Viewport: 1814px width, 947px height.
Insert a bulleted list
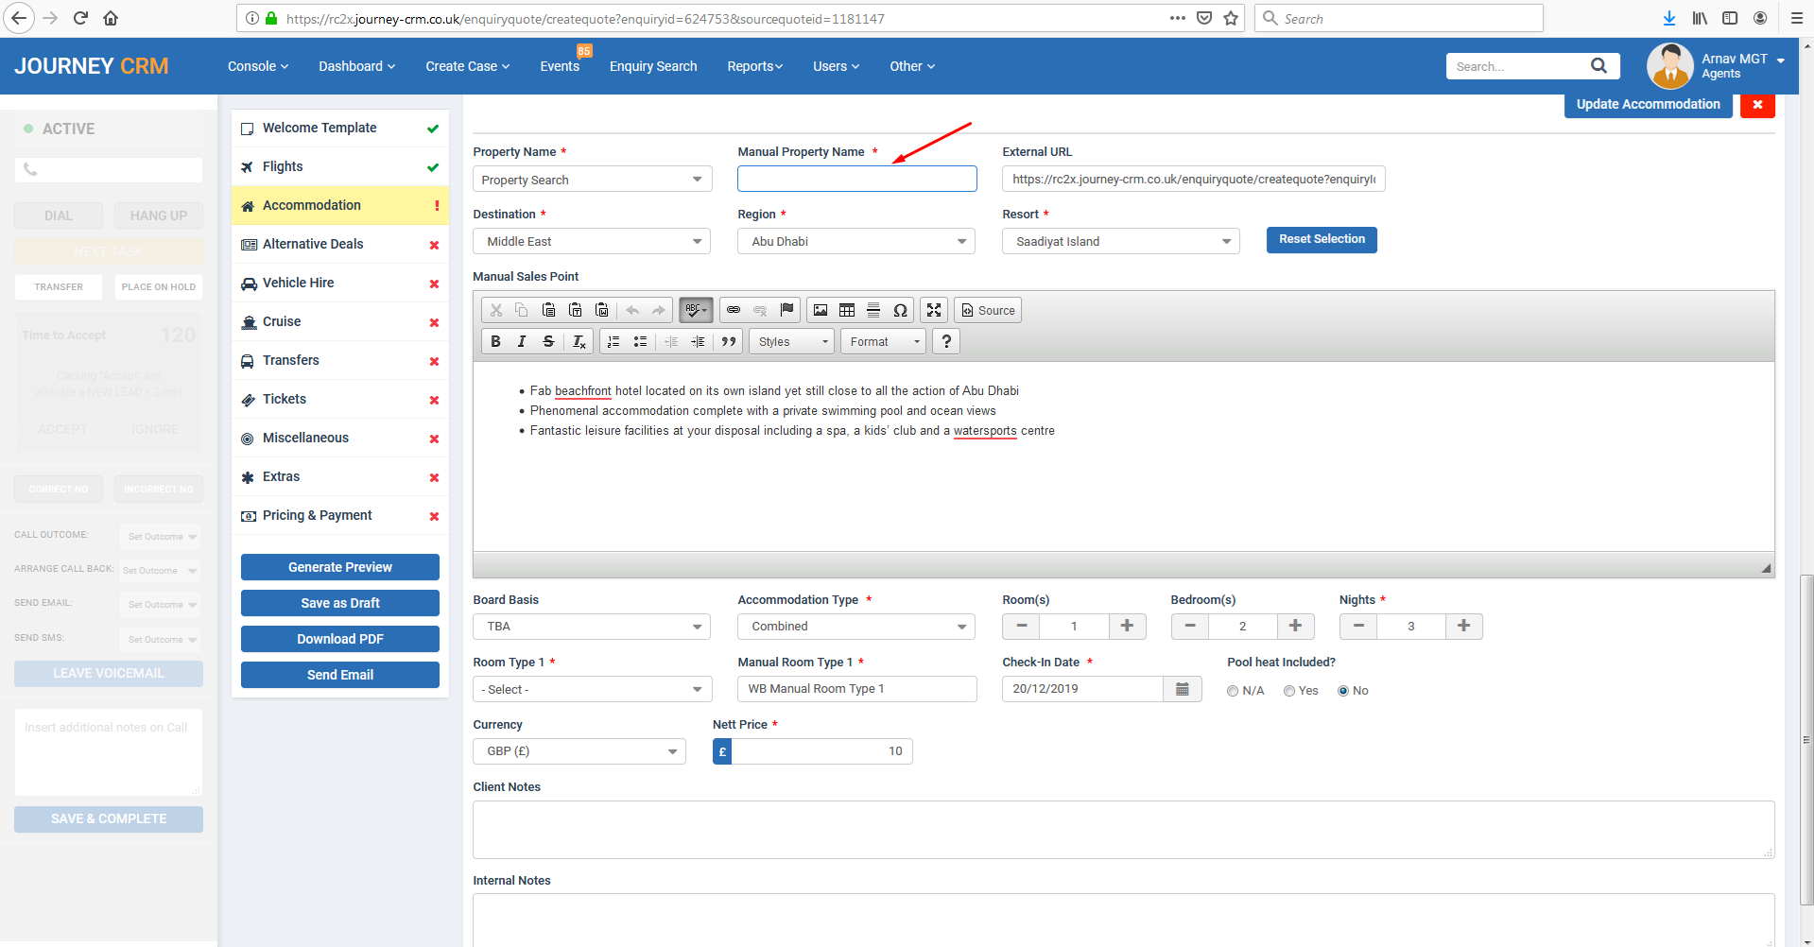640,341
